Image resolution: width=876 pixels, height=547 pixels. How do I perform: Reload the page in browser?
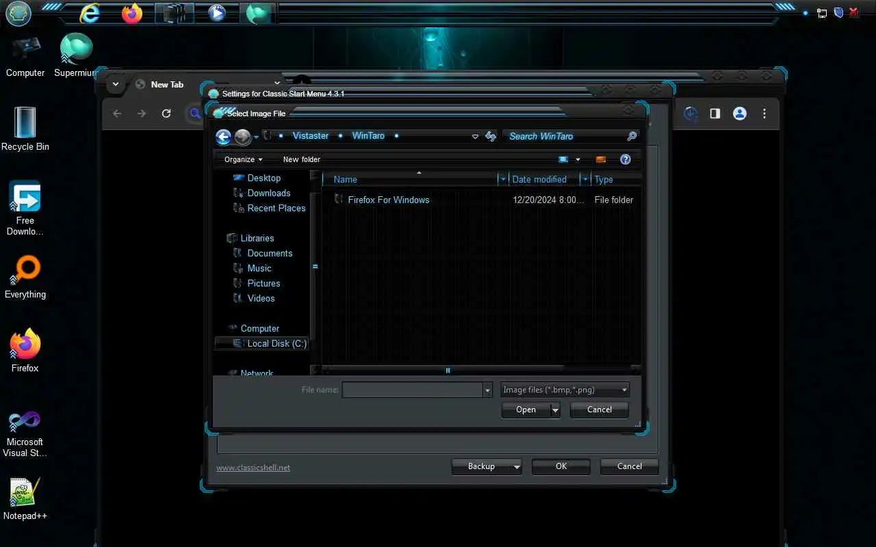pyautogui.click(x=166, y=114)
